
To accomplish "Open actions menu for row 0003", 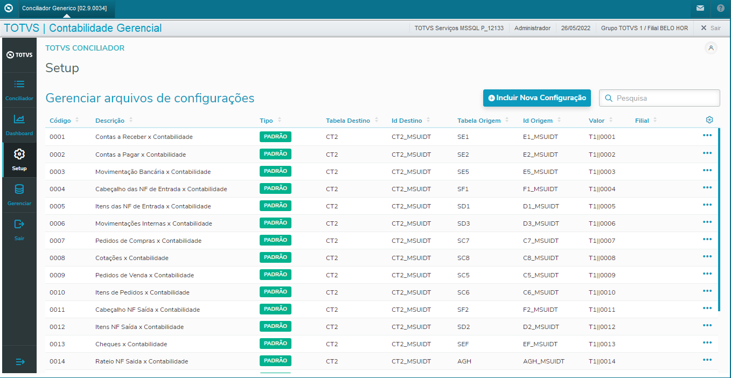I will click(x=707, y=170).
